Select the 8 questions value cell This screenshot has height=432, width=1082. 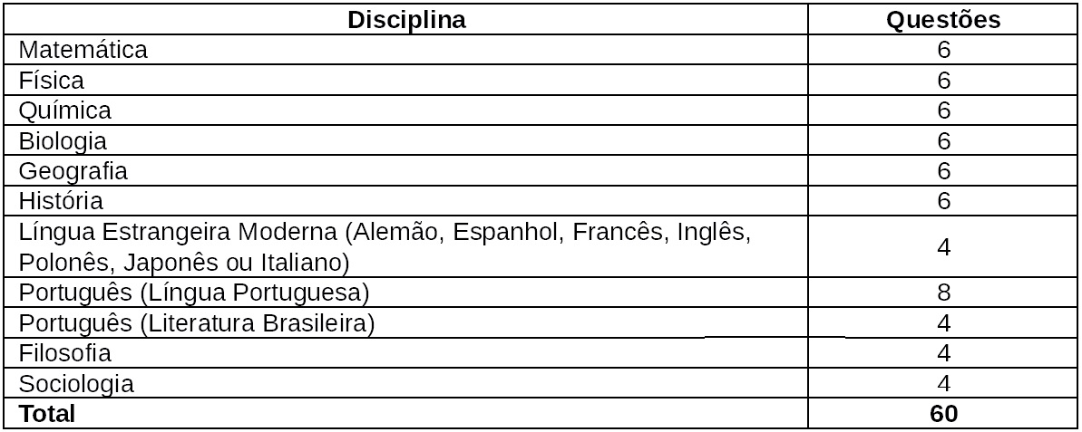[944, 293]
